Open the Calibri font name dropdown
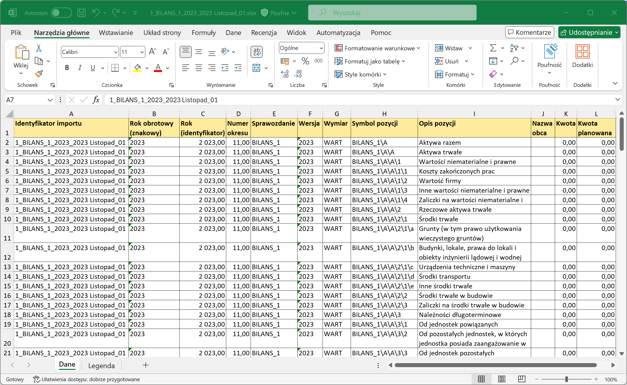Image resolution: width=627 pixels, height=385 pixels. tap(115, 52)
